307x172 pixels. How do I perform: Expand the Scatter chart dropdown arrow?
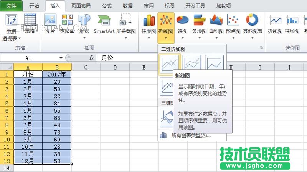(x=233, y=38)
